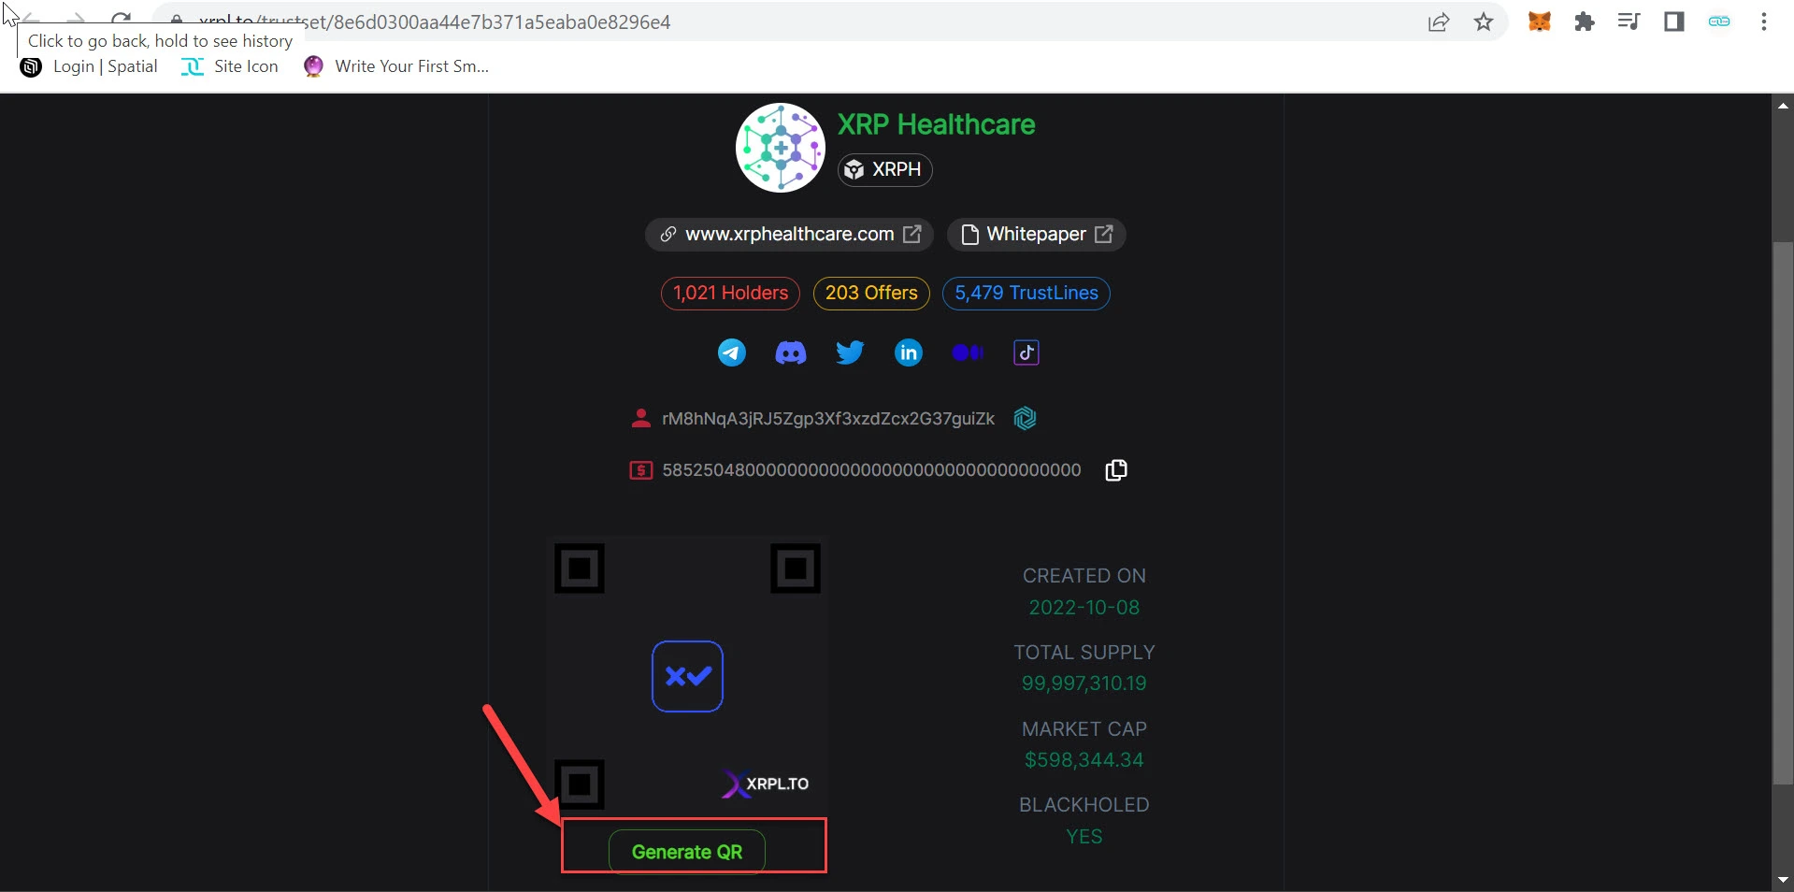1794x892 pixels.
Task: Open the Write Your First Sm... bookmark
Action: tap(396, 66)
